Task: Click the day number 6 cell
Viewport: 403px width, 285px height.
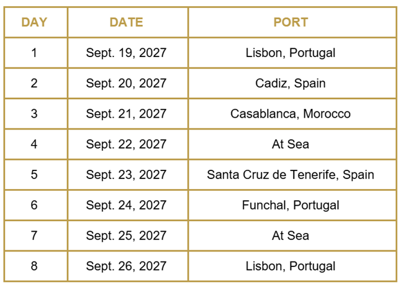Action: [x=34, y=205]
